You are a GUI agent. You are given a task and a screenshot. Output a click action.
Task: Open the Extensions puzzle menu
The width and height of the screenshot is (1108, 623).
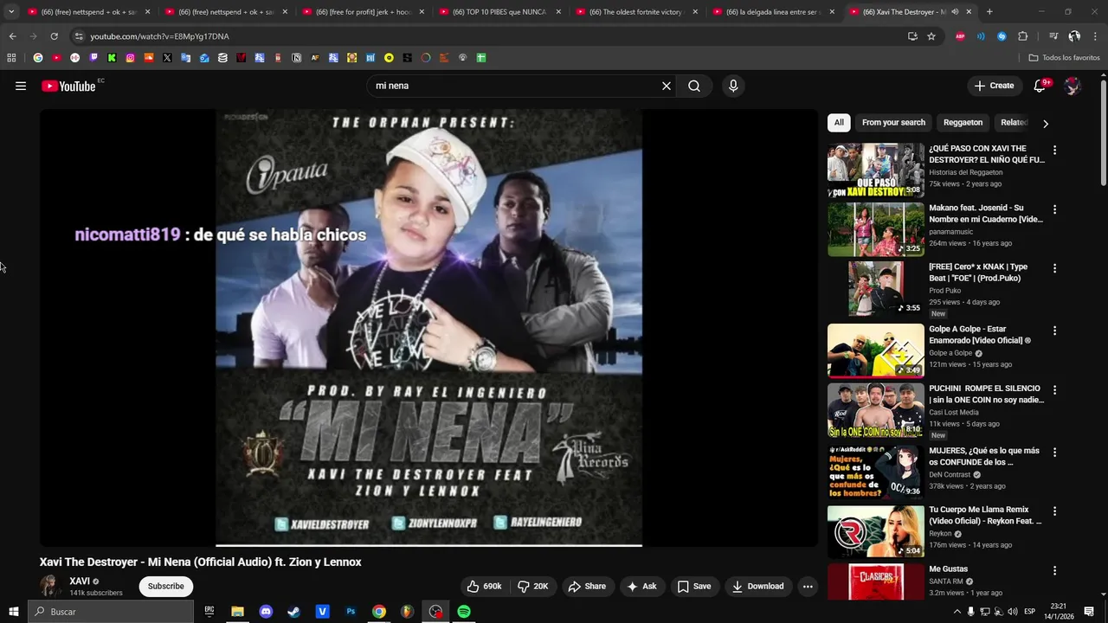(1022, 36)
